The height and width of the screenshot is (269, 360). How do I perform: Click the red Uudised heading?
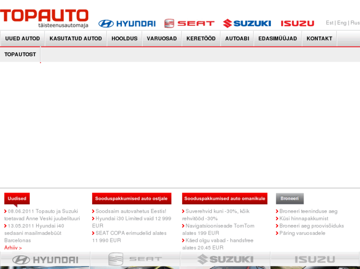tap(17, 198)
